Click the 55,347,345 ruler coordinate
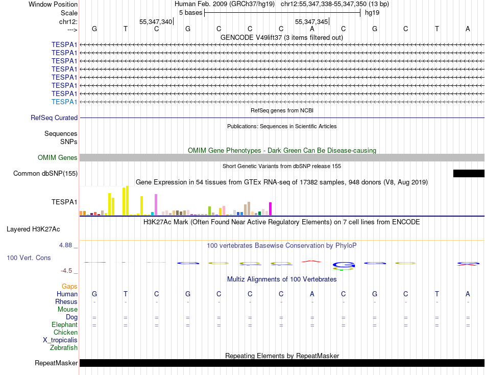Viewport: 485px width, 375px height. pos(311,21)
